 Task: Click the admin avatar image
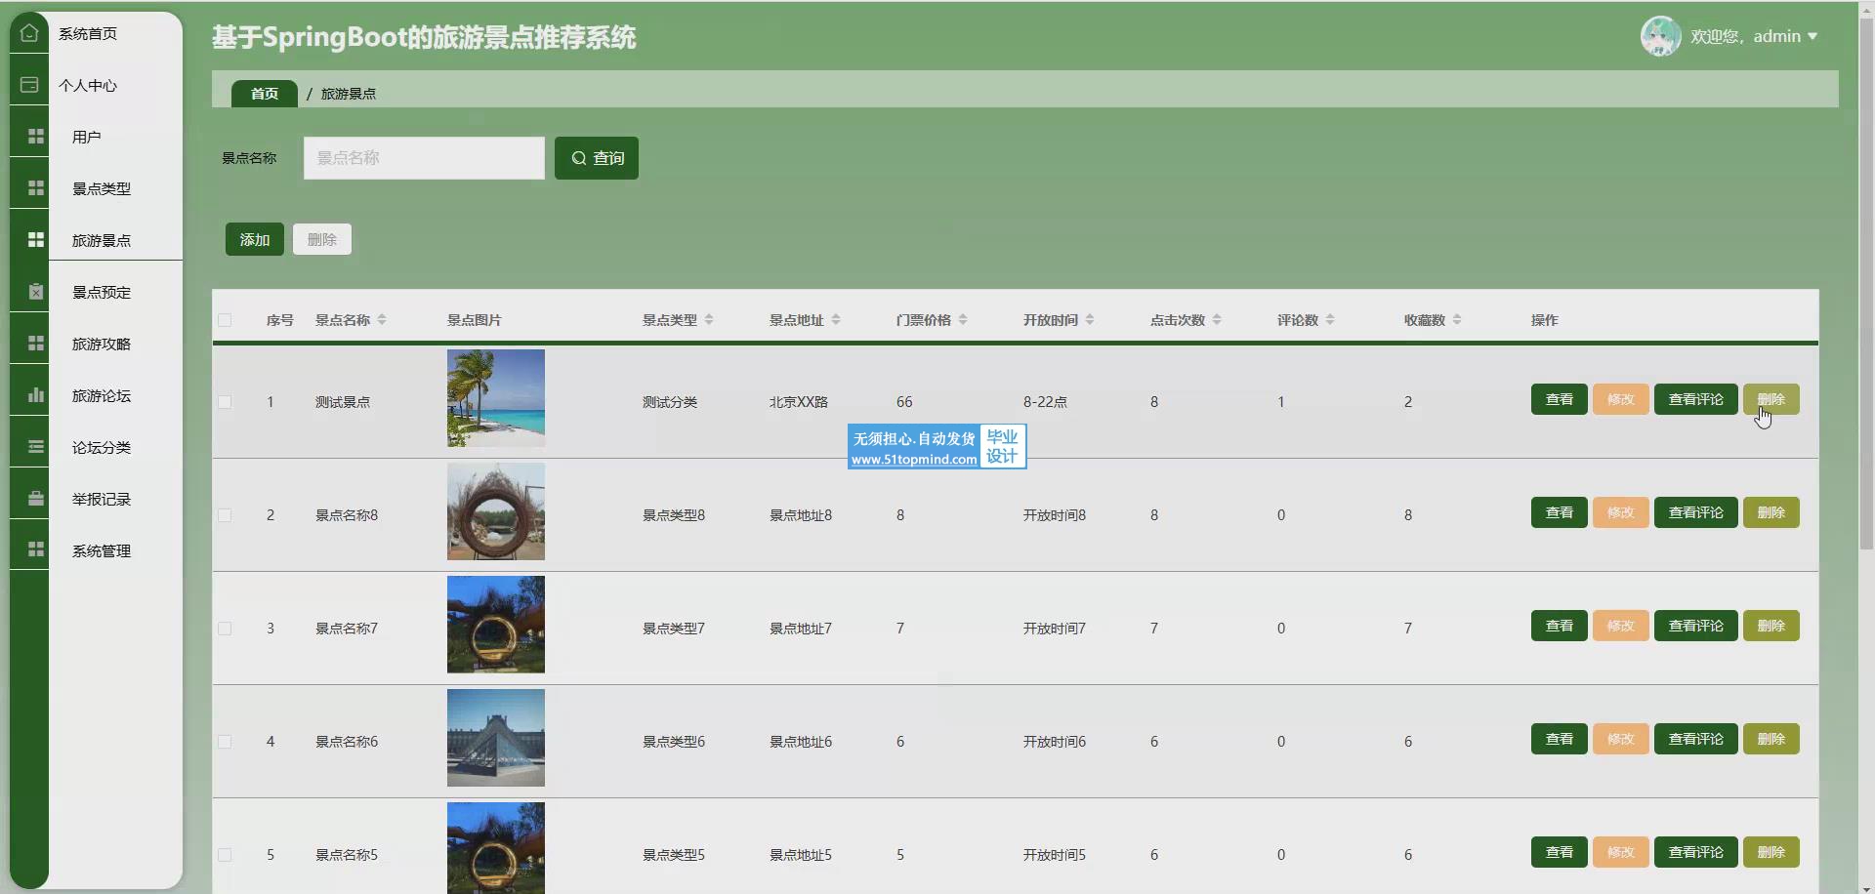click(1660, 36)
